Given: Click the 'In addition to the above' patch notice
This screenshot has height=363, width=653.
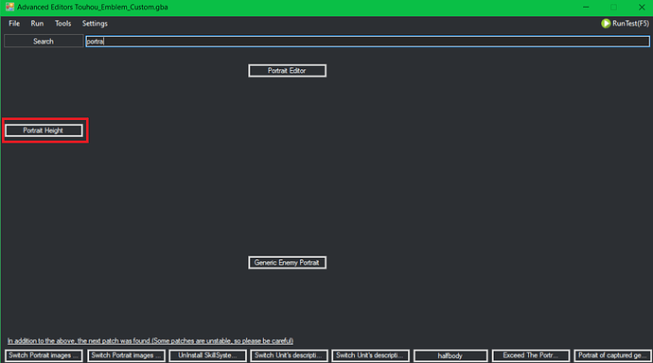Looking at the screenshot, I should coord(150,341).
